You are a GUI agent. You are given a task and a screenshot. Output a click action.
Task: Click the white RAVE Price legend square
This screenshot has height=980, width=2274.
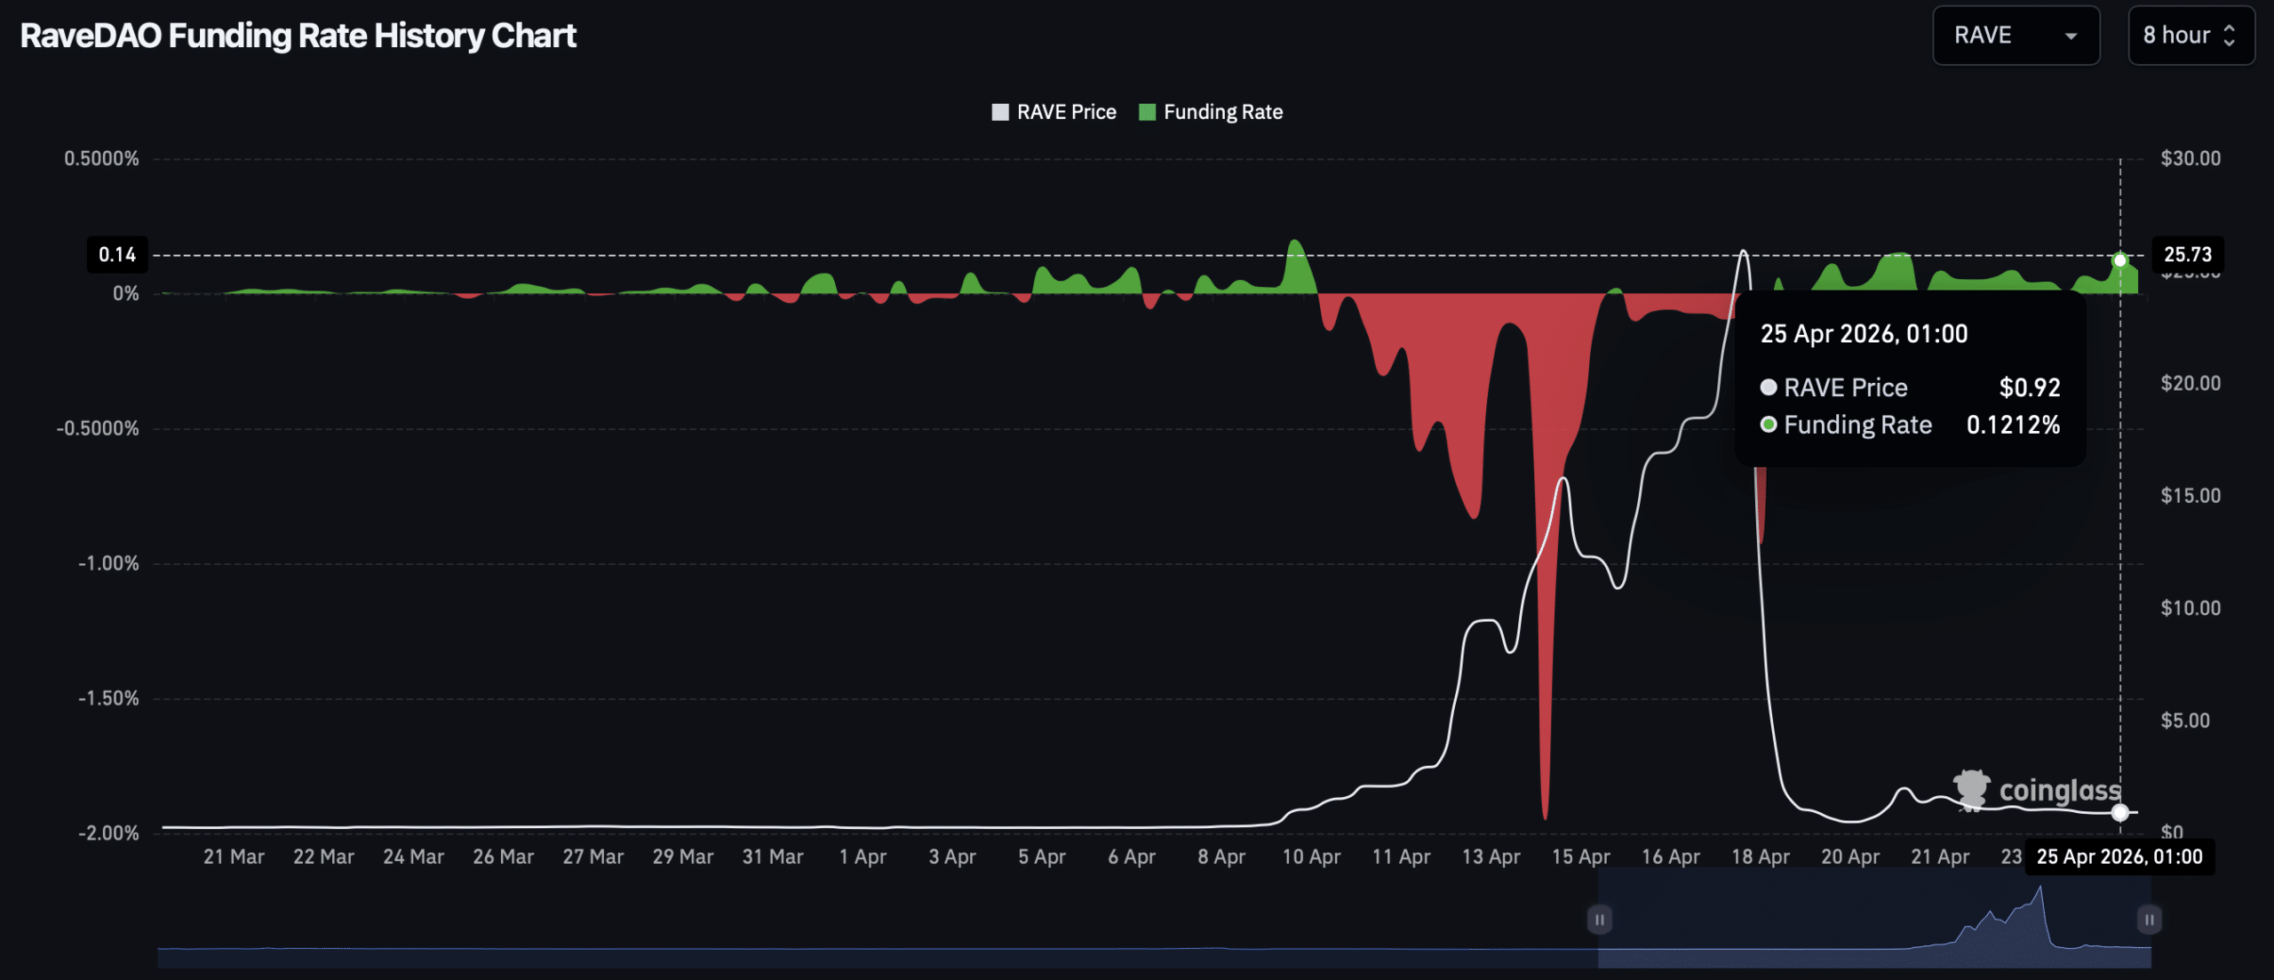click(998, 112)
